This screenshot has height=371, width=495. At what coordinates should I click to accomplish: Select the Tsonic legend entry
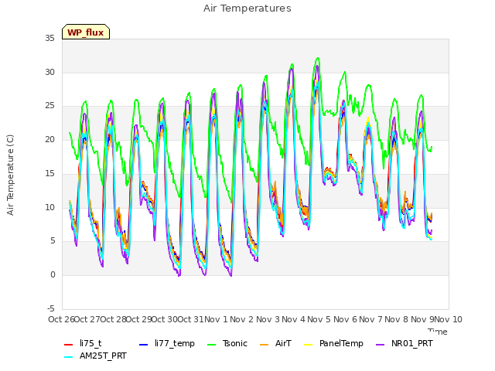coord(227,343)
